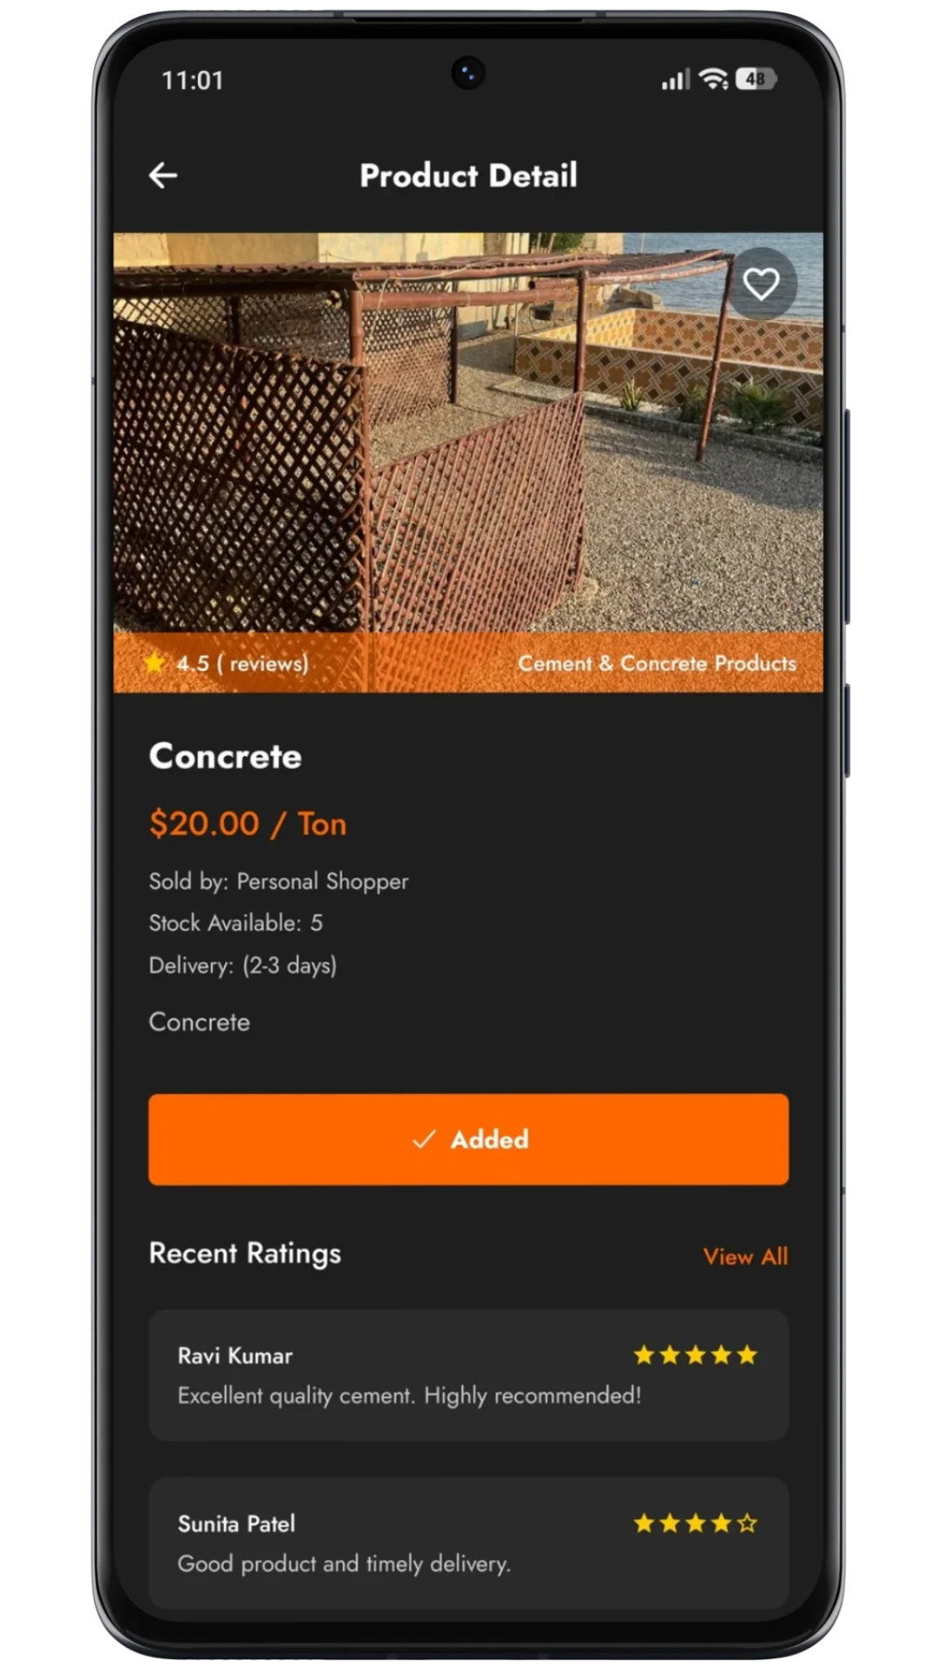Toggle the heart favorite icon
The height and width of the screenshot is (1675, 942).
click(x=761, y=284)
